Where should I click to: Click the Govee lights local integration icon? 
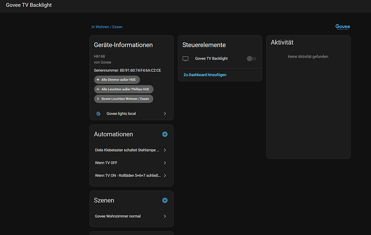tap(98, 114)
